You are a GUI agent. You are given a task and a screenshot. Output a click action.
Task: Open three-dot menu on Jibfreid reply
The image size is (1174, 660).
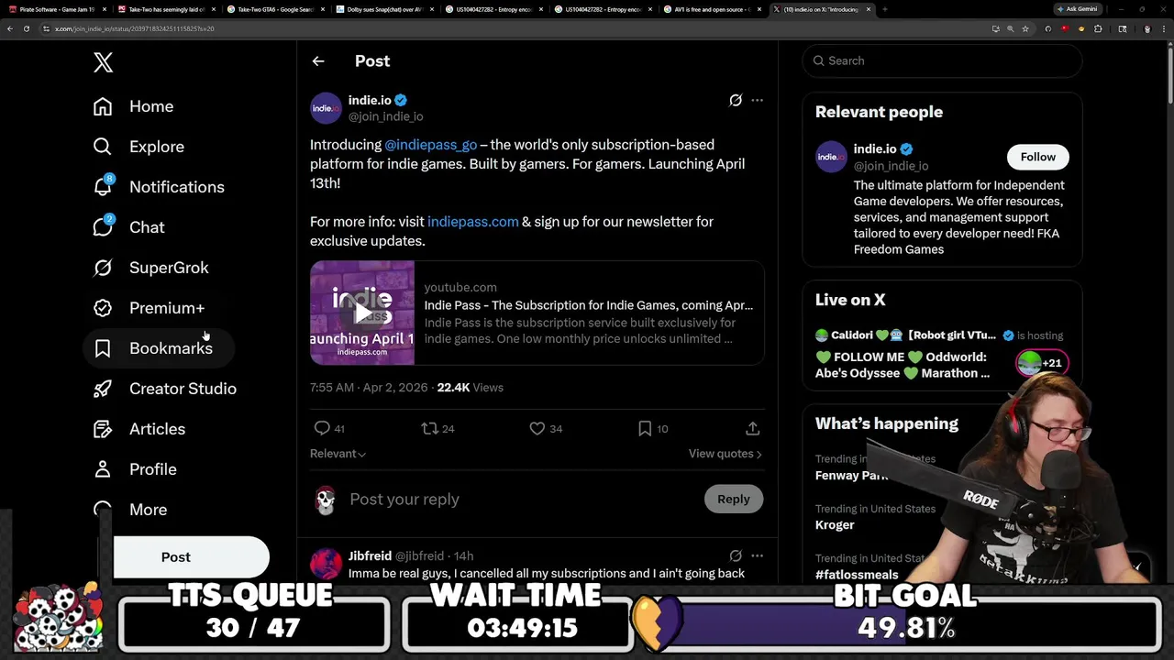click(x=757, y=555)
